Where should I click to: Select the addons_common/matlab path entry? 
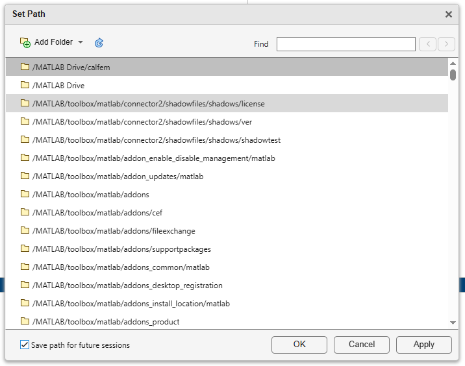pyautogui.click(x=227, y=267)
